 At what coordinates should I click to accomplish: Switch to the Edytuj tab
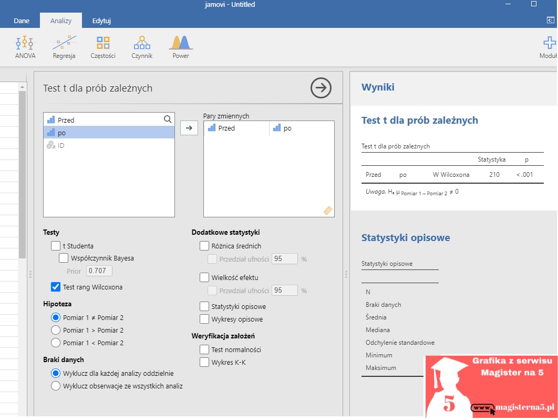[101, 21]
